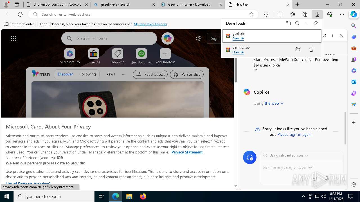360x202 pixels.
Task: Toggle split screen icon
Action: (280, 14)
